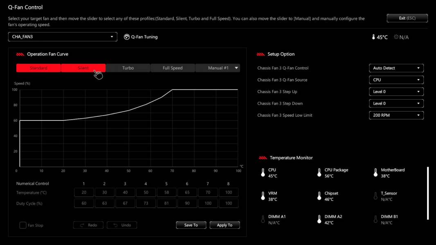This screenshot has height=245, width=436.
Task: Click the MotherBoard thermometer icon
Action: [x=375, y=173]
